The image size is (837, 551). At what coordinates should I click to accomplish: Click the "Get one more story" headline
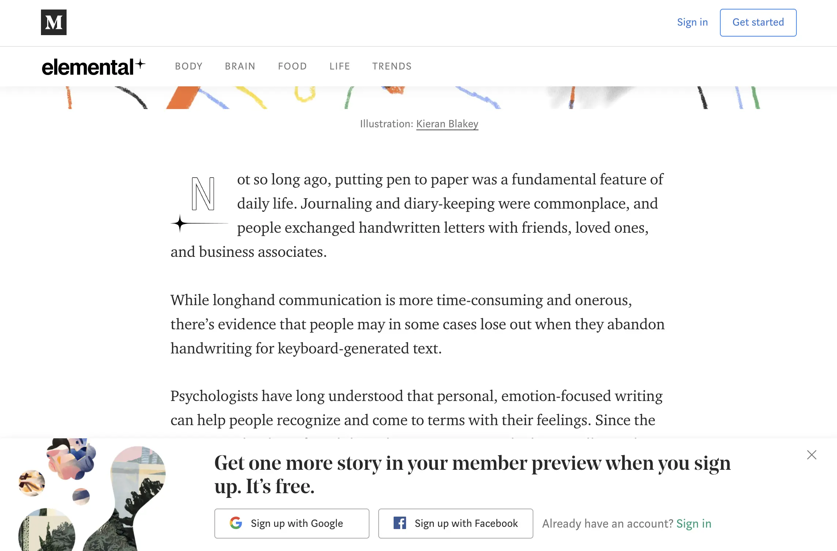coord(472,475)
